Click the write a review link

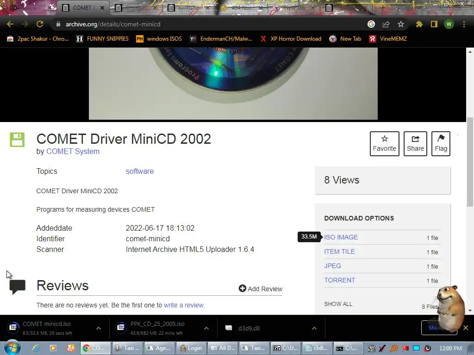point(184,305)
